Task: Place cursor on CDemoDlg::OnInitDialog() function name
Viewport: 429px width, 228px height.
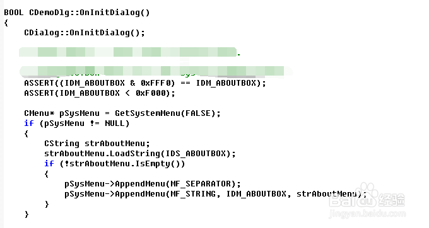Action: [90, 13]
